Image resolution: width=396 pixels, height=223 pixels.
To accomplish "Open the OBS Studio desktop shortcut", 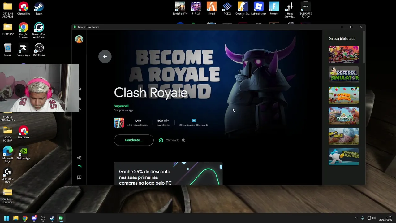I will coord(39,50).
